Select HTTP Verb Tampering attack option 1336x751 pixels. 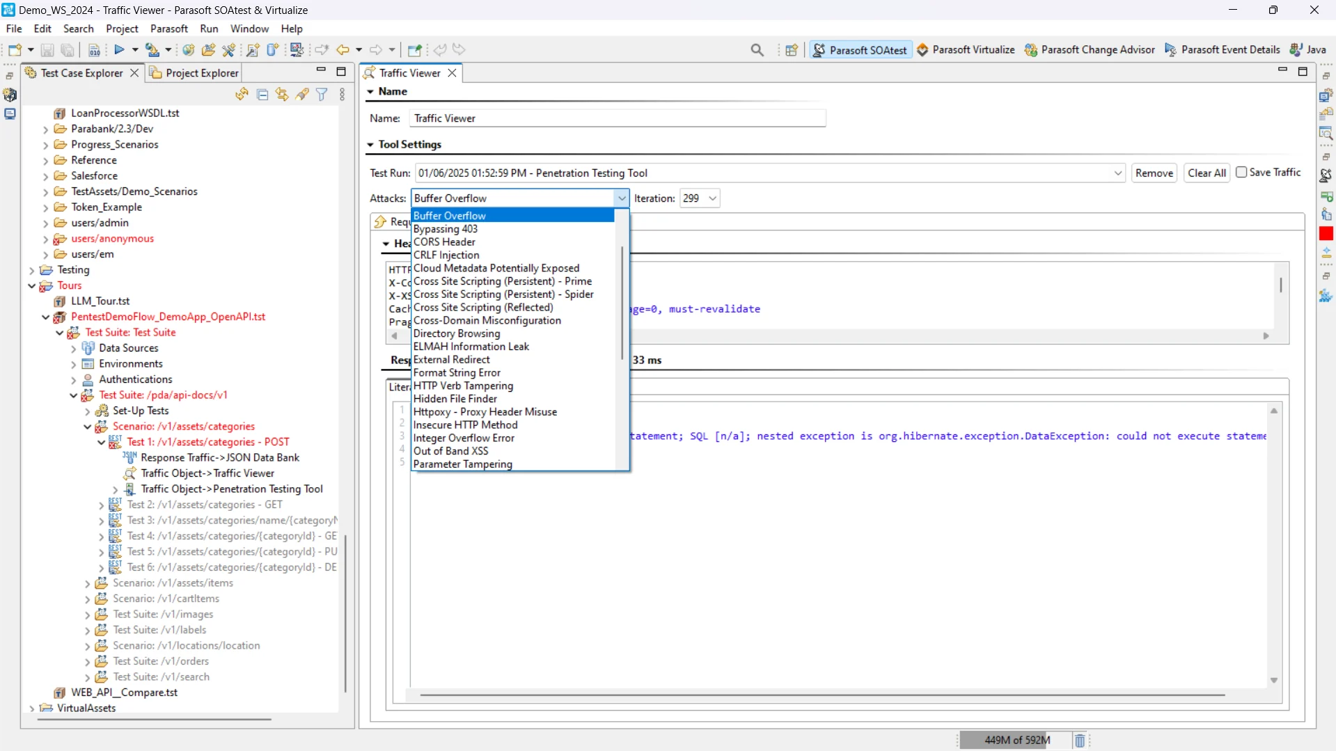pos(463,386)
